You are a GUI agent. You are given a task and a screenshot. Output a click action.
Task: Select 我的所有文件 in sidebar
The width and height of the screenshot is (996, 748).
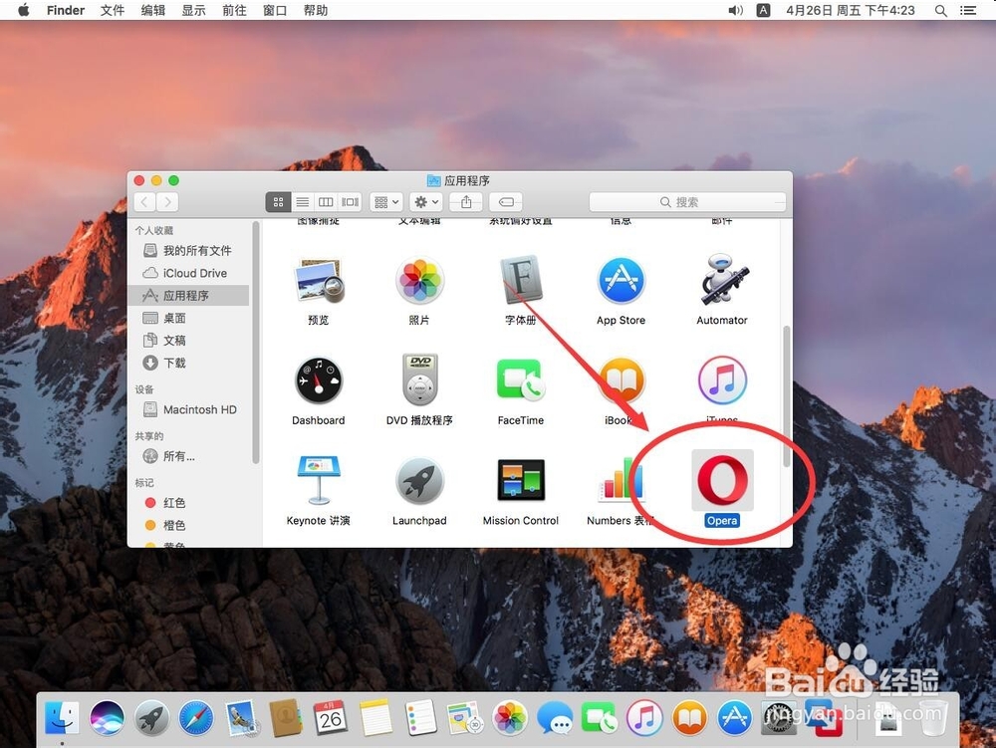(188, 250)
